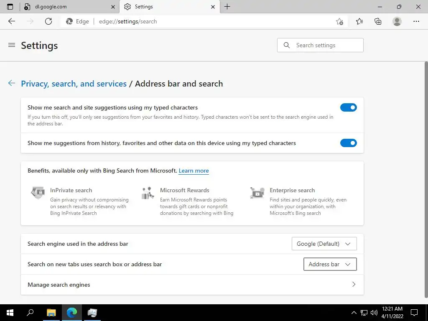Open the network tray icon

pyautogui.click(x=364, y=313)
